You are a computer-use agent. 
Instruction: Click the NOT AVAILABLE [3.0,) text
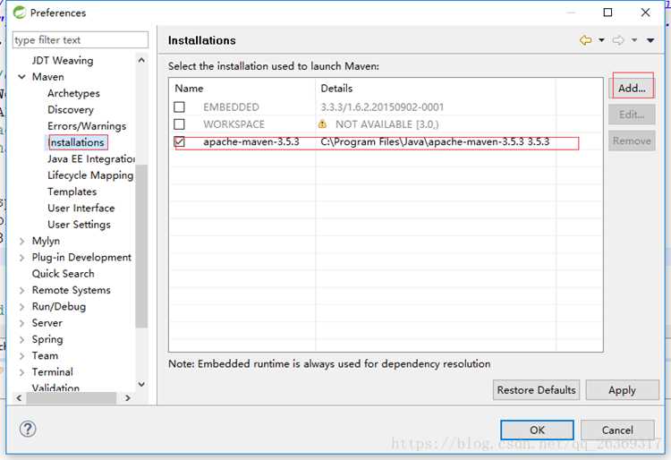click(x=386, y=124)
